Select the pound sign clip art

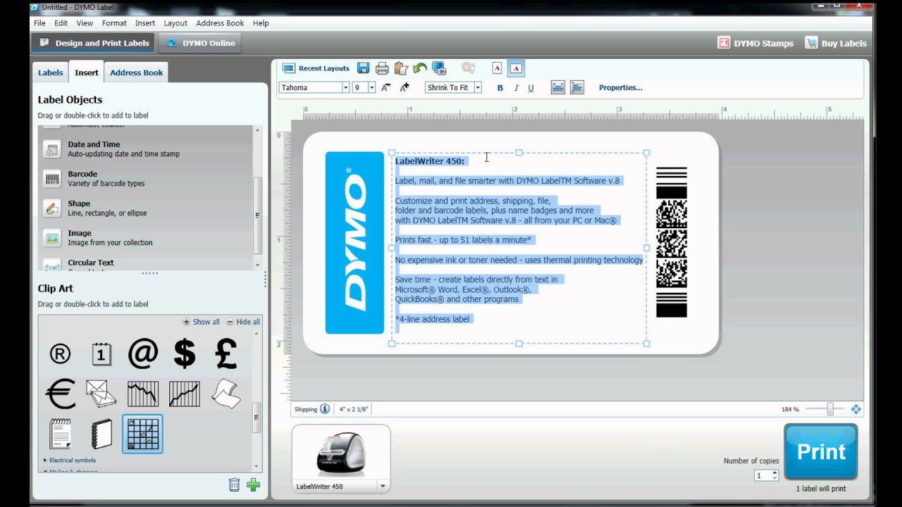click(x=225, y=353)
